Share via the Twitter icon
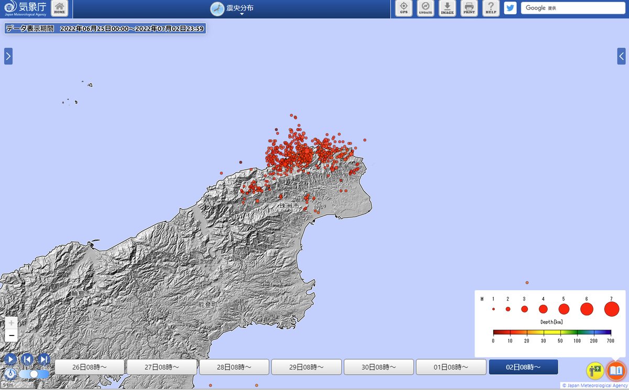Viewport: 629px width, 390px height. point(510,8)
